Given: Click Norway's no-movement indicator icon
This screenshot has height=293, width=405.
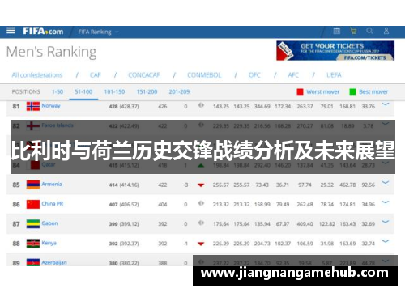Looking at the screenshot, I should [x=201, y=105].
